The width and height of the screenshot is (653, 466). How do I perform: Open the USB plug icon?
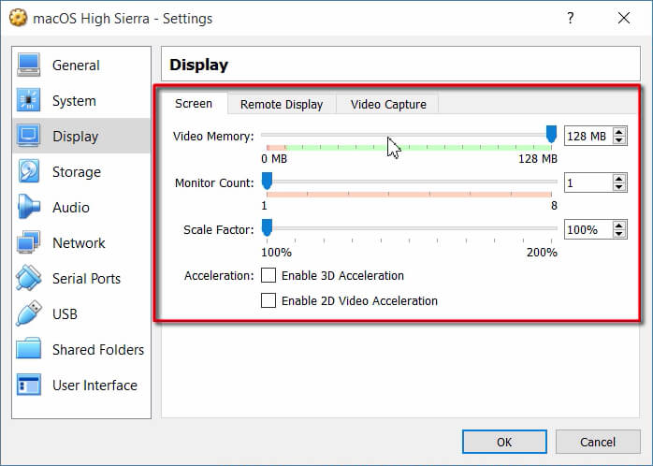29,314
